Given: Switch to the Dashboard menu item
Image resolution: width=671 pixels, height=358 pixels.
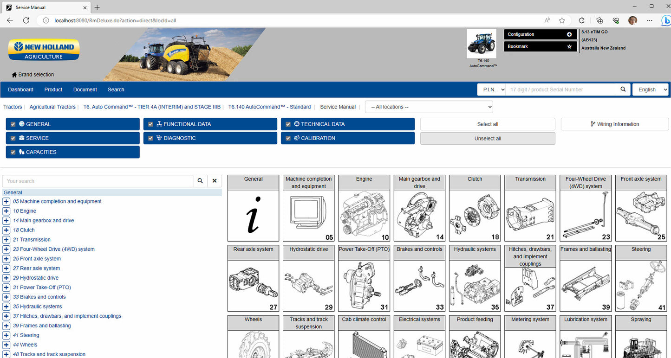Looking at the screenshot, I should (x=20, y=89).
